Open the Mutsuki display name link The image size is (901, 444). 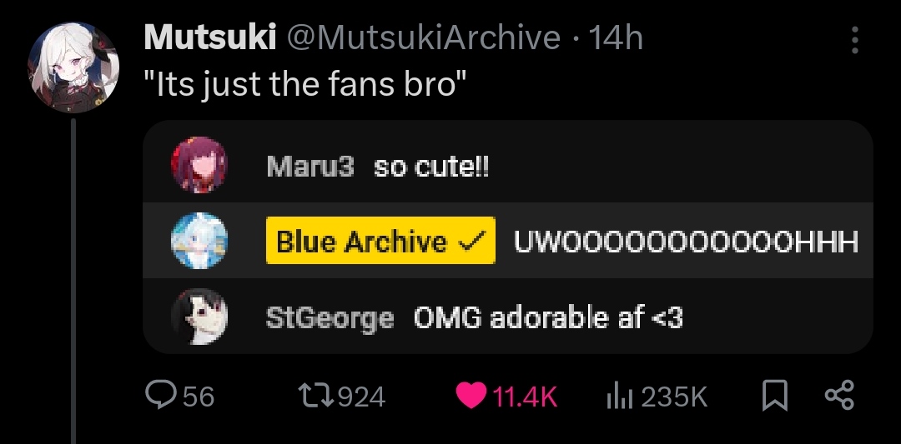click(209, 38)
